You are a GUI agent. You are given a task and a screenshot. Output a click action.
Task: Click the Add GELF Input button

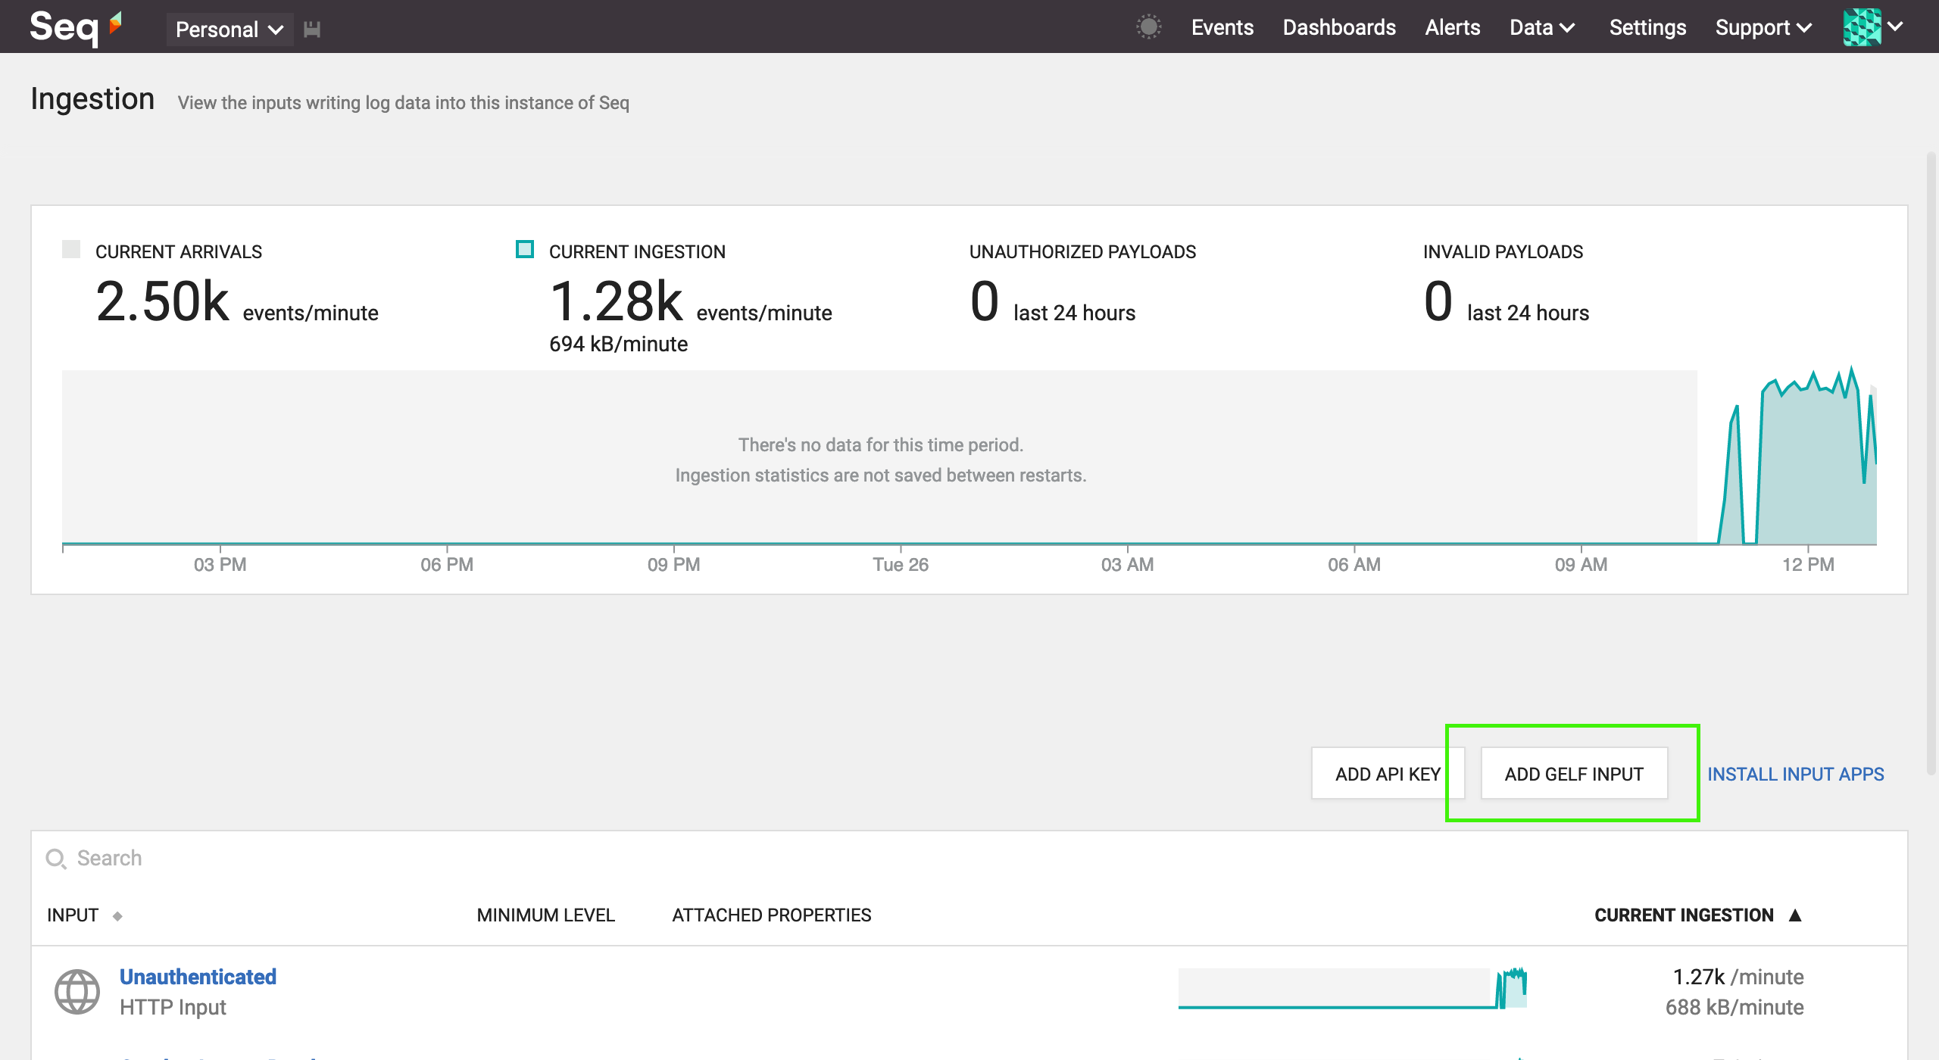1573,774
